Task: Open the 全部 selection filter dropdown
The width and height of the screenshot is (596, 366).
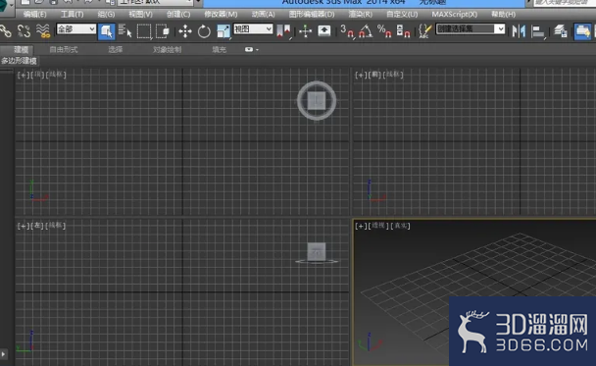Action: coord(76,28)
